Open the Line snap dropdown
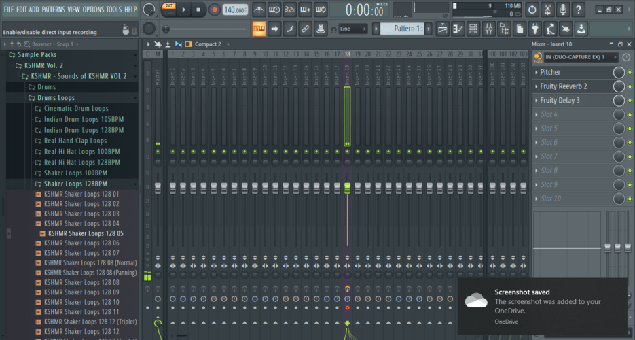Image resolution: width=635 pixels, height=340 pixels. tap(353, 29)
